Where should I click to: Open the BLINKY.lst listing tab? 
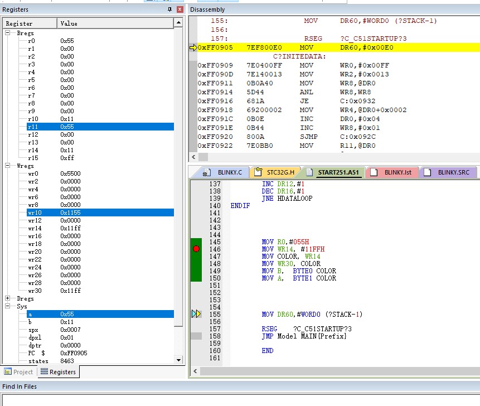pos(392,172)
